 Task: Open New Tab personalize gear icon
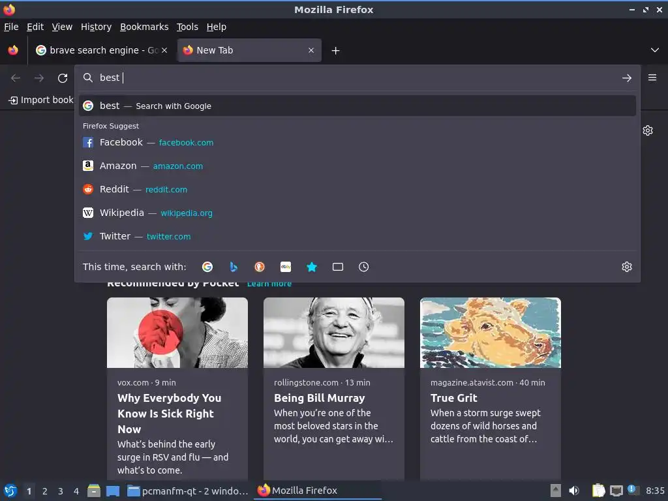pos(648,130)
